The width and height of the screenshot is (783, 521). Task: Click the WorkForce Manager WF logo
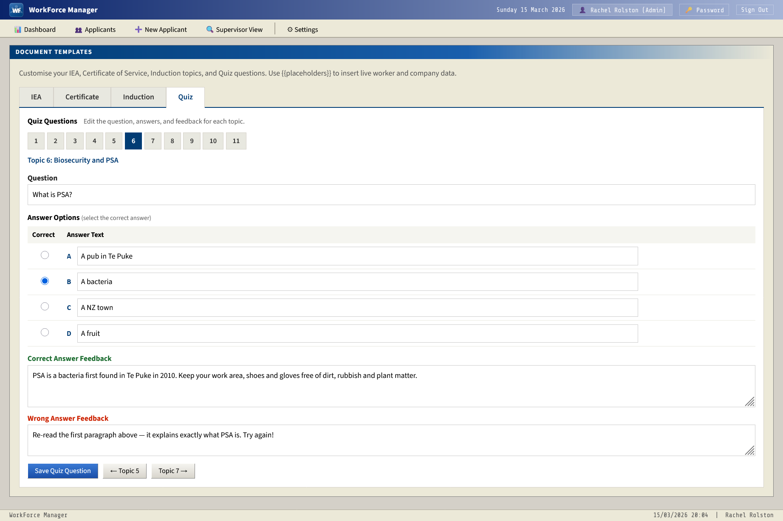[16, 9]
